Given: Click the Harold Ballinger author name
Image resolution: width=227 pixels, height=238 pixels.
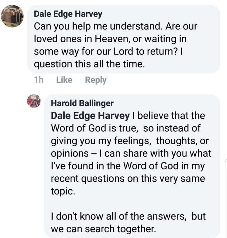Looking at the screenshot, I should tap(82, 103).
